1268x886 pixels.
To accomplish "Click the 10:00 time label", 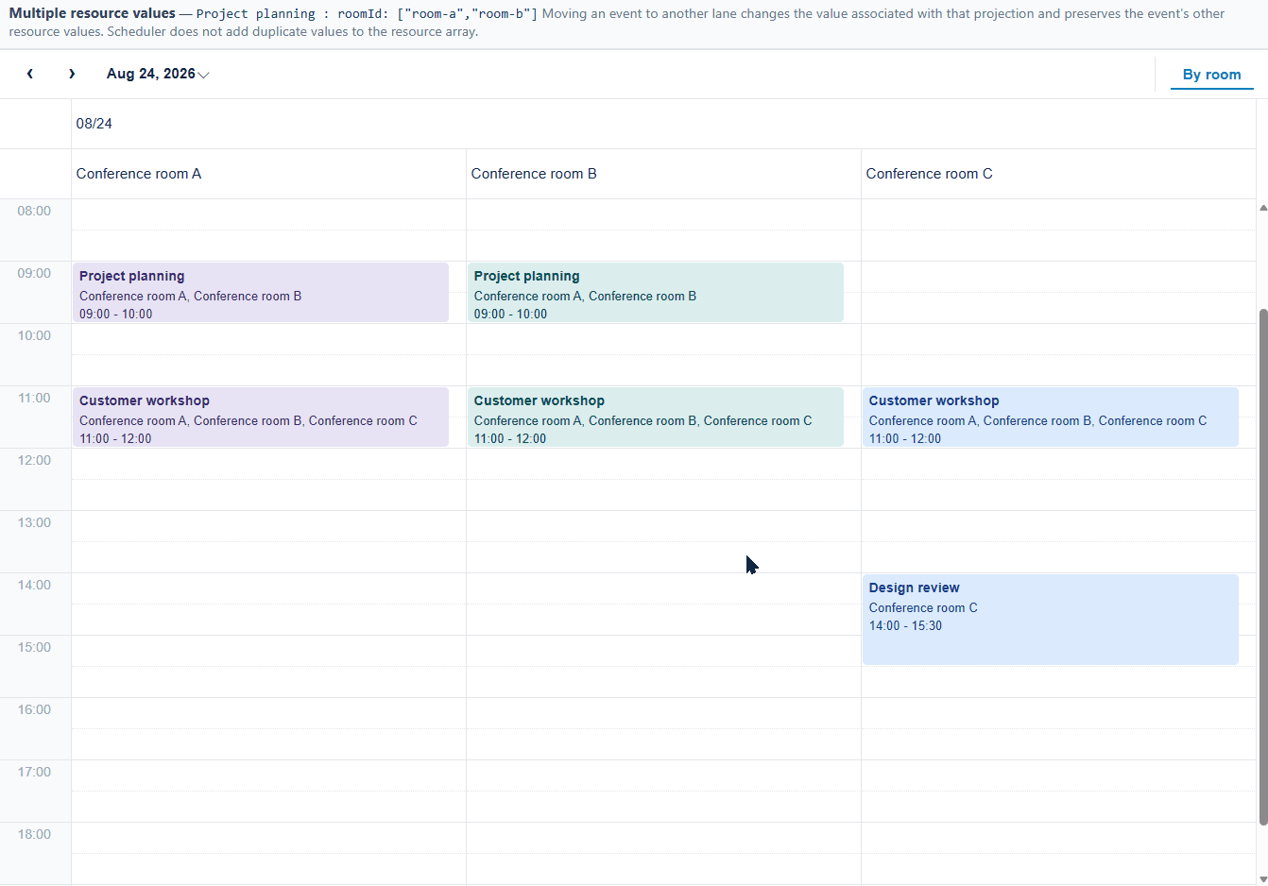I will pyautogui.click(x=34, y=335).
